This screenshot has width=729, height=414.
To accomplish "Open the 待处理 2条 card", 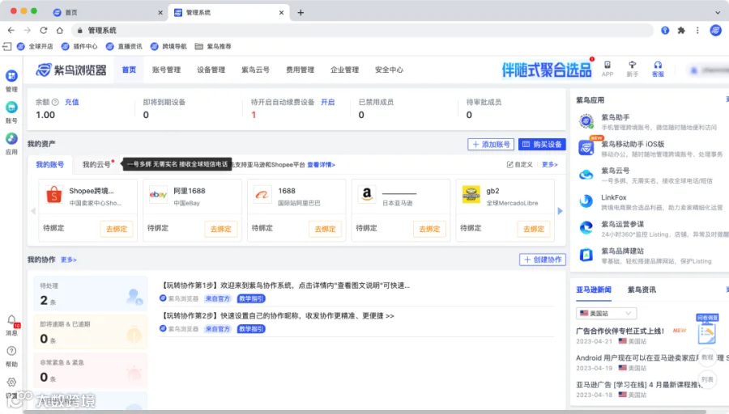I will coord(91,294).
